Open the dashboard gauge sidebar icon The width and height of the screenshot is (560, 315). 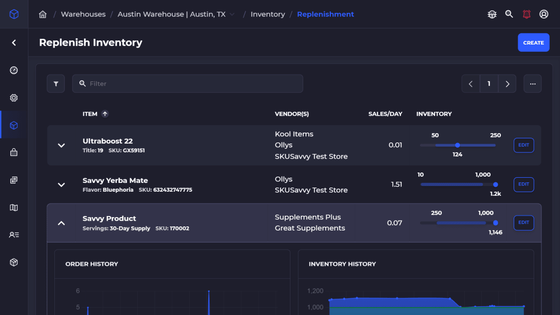(14, 70)
